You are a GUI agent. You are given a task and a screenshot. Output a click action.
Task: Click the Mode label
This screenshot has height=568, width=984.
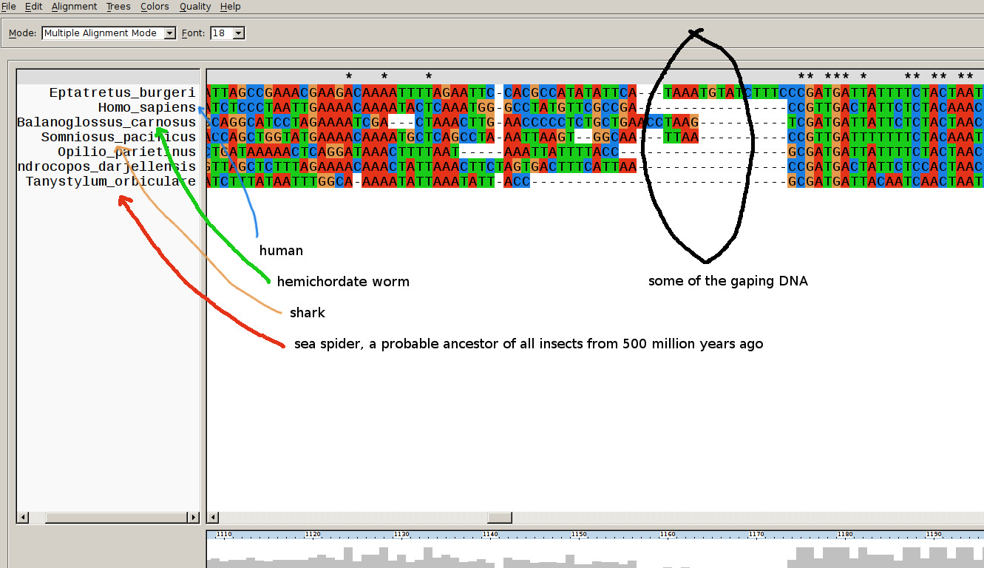[22, 33]
